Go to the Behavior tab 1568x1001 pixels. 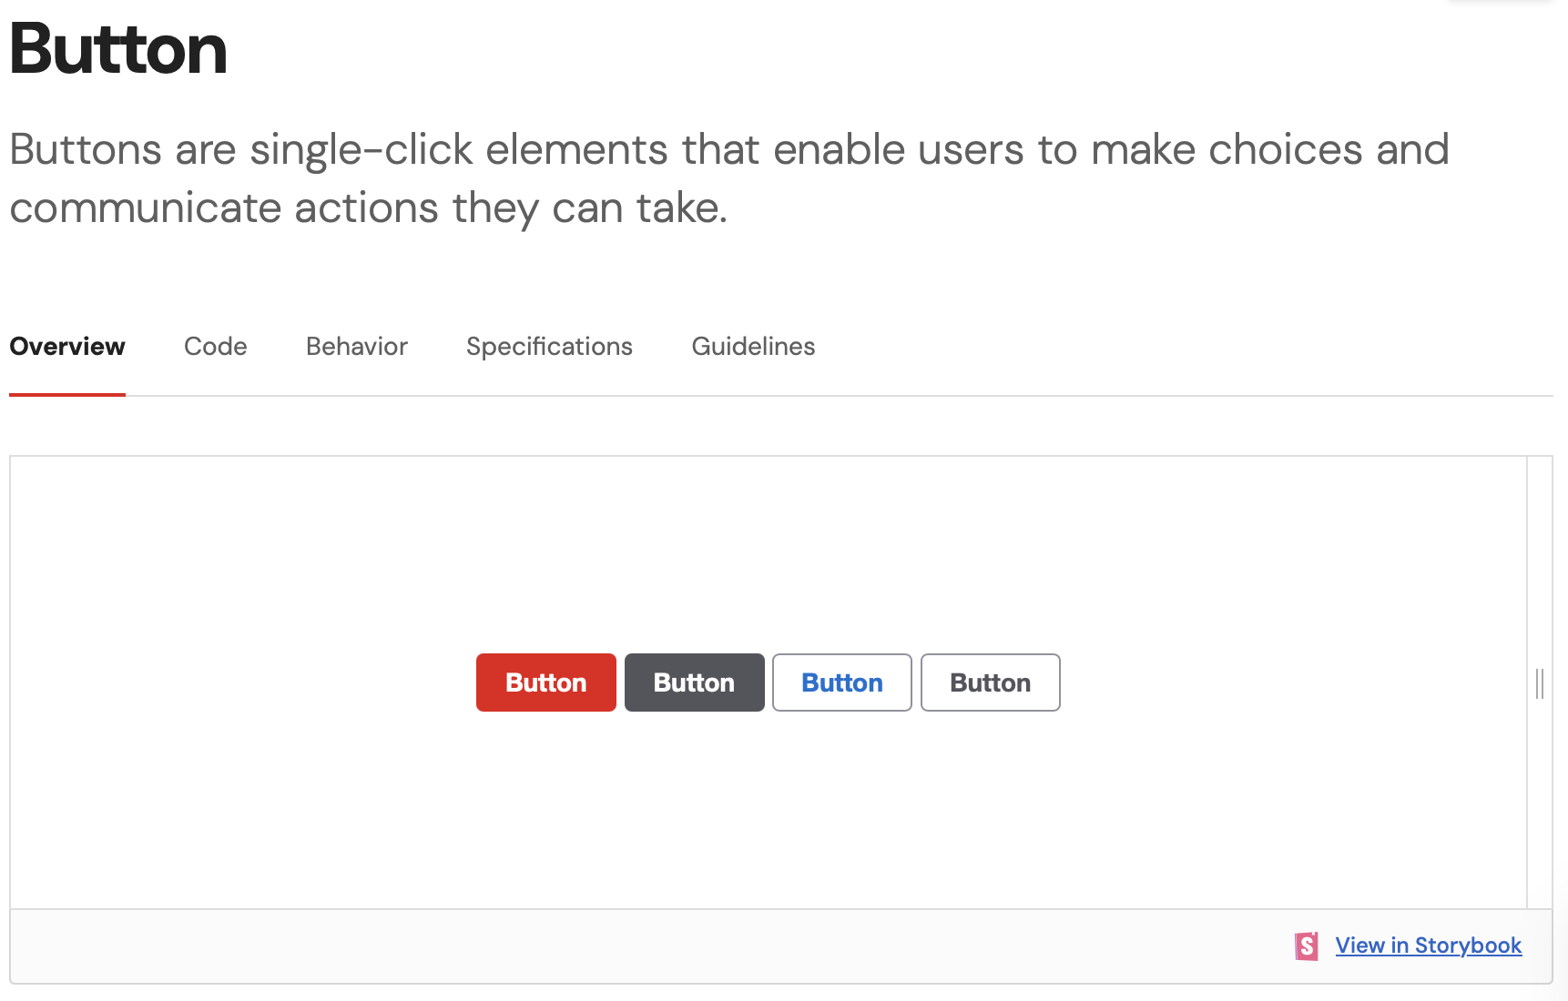357,347
